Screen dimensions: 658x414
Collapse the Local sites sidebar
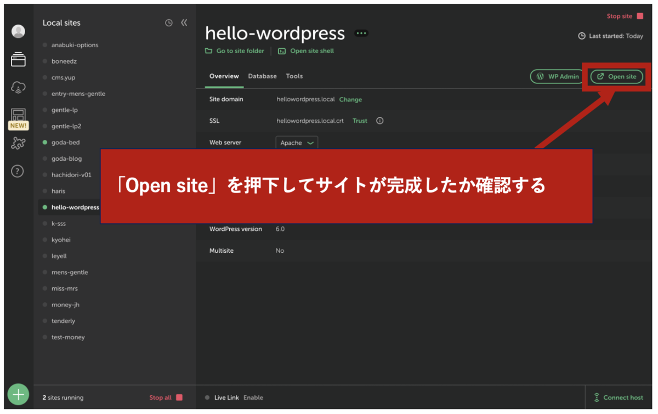tap(184, 22)
